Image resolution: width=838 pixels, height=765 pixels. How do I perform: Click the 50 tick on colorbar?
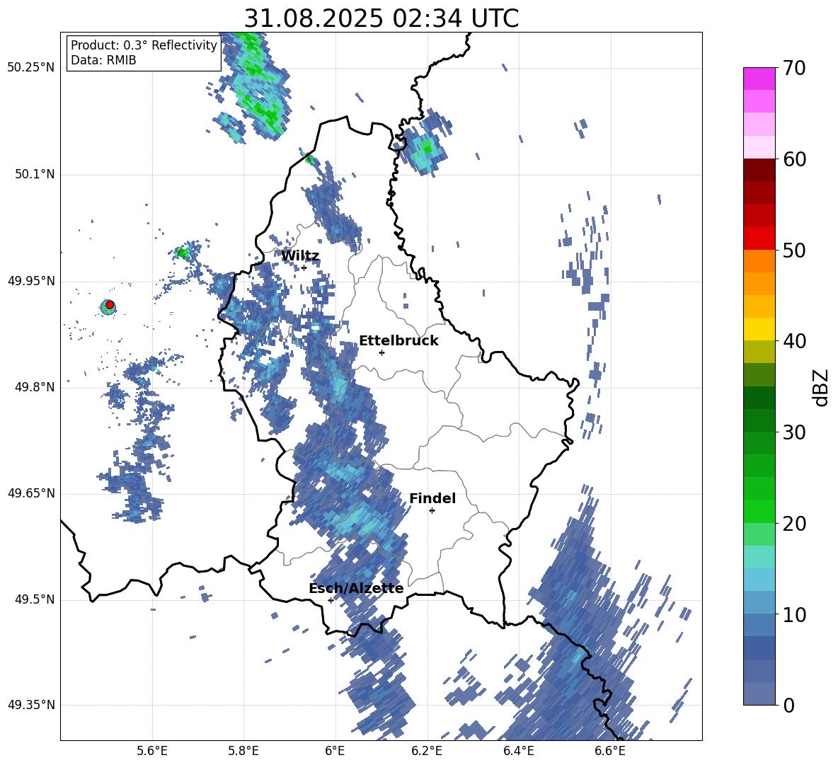coord(794,250)
